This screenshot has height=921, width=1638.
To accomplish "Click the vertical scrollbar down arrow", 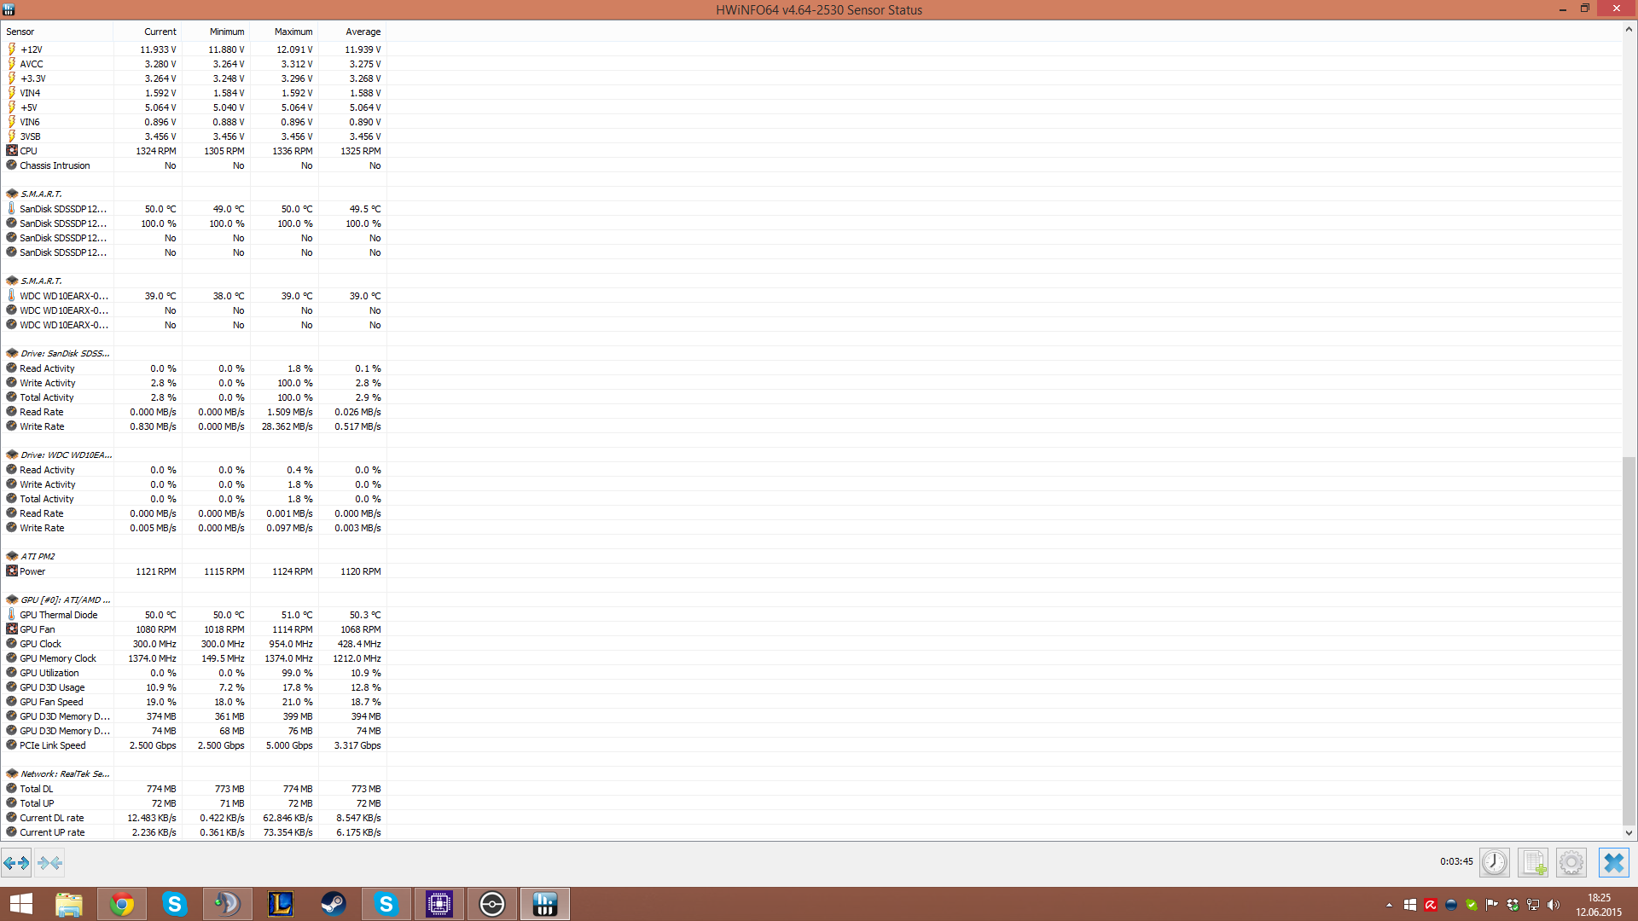I will pyautogui.click(x=1629, y=833).
